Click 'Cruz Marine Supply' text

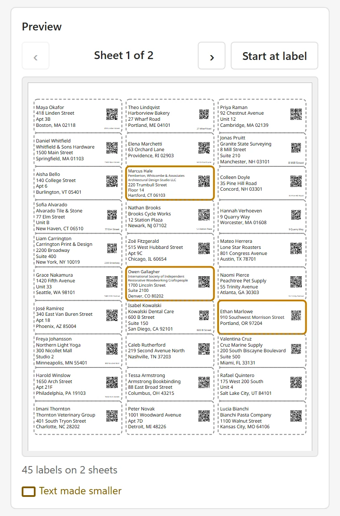(241, 345)
